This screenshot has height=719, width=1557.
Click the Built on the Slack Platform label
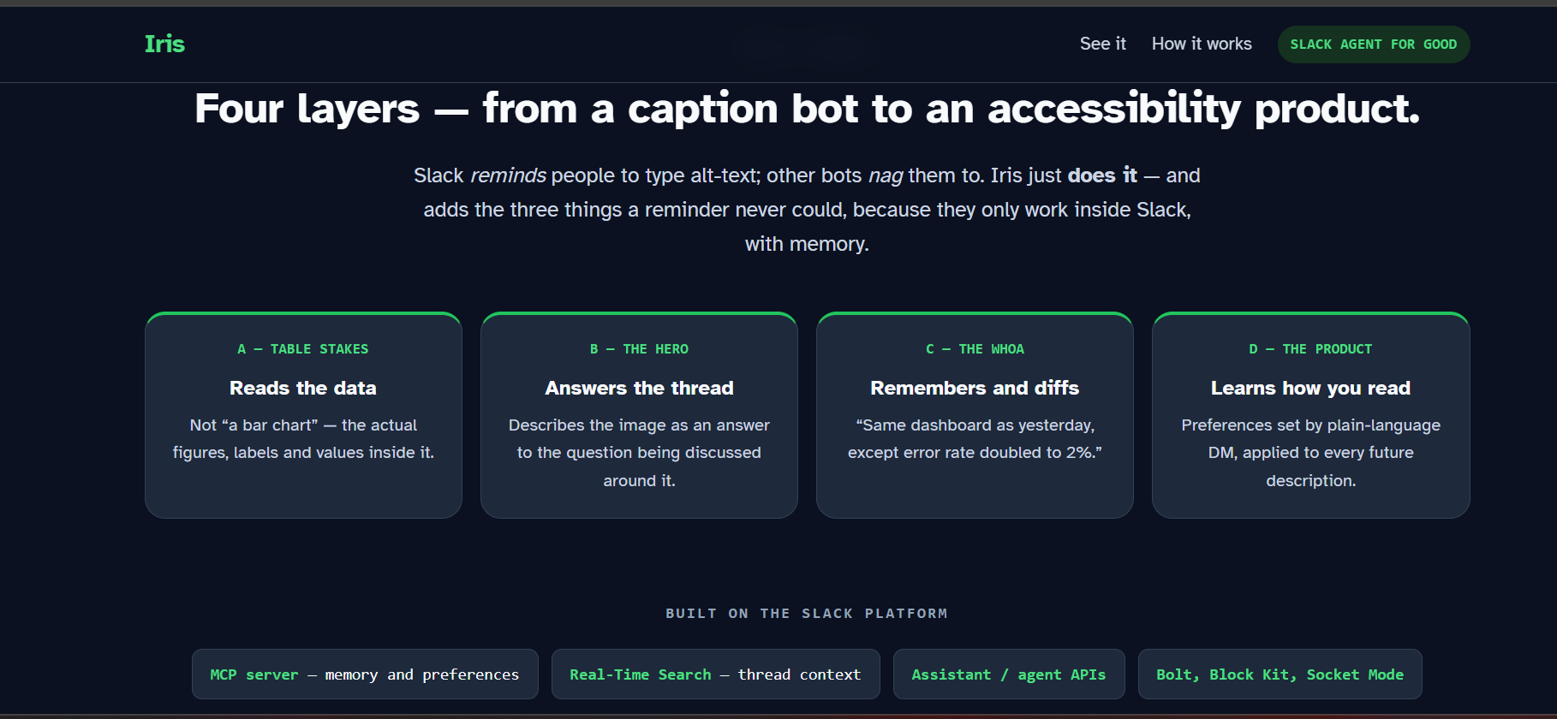coord(807,613)
